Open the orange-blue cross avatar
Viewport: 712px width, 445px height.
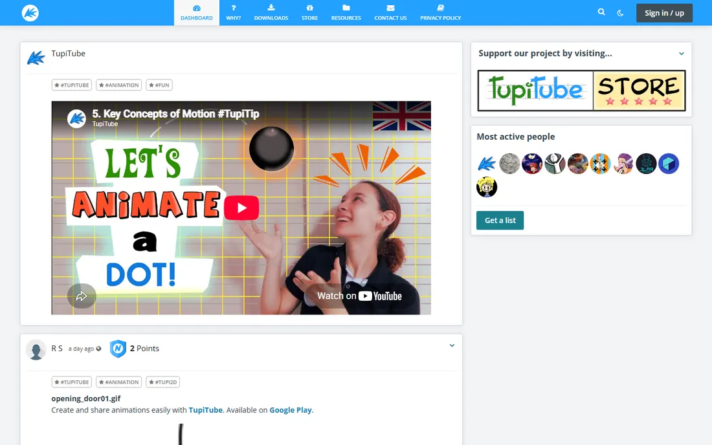[x=600, y=163]
